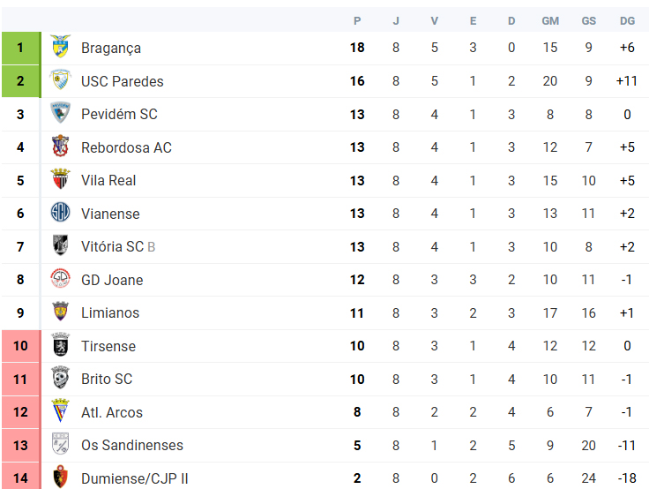
Task: Click the USC Paredes club crest
Action: click(x=61, y=79)
